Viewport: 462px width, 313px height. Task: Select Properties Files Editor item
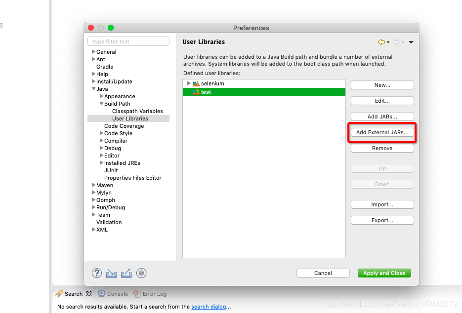pyautogui.click(x=132, y=178)
